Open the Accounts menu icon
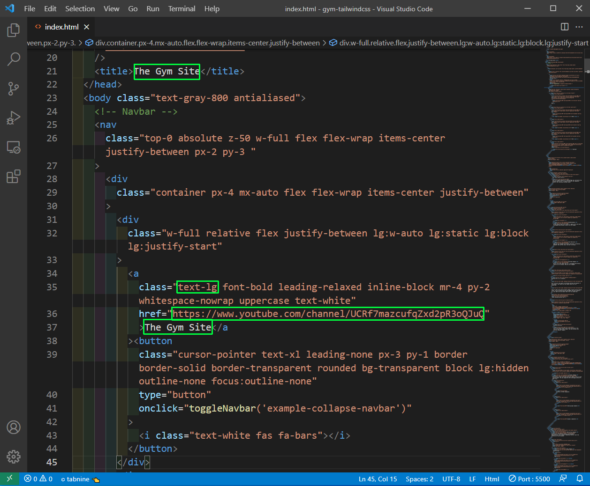Screen dimensions: 590x486 tap(14, 427)
